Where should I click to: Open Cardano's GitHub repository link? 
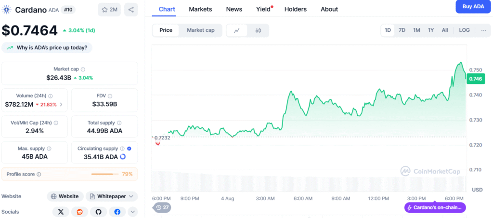(98, 212)
